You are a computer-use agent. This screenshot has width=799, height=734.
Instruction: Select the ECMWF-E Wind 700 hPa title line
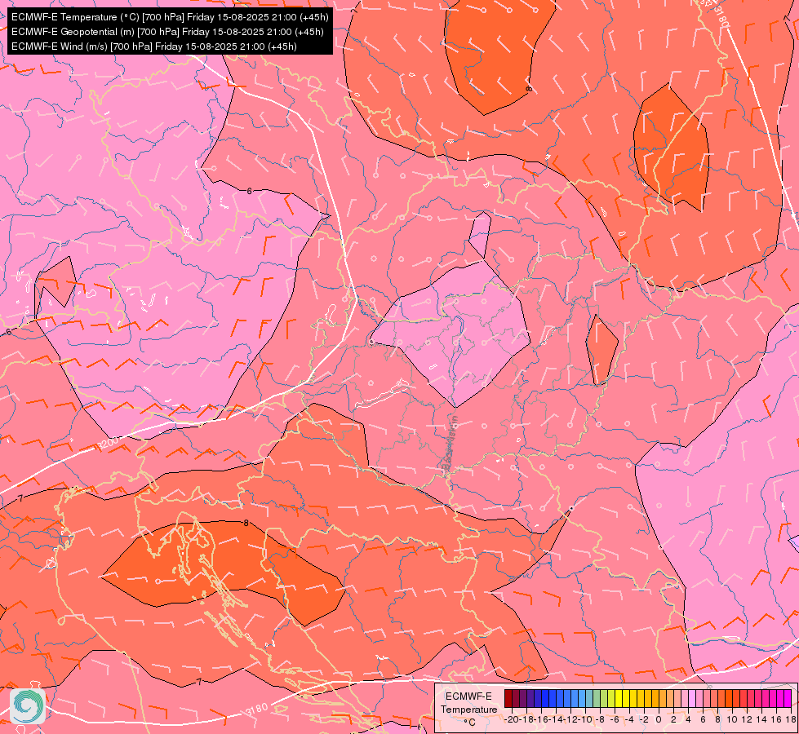pos(154,46)
